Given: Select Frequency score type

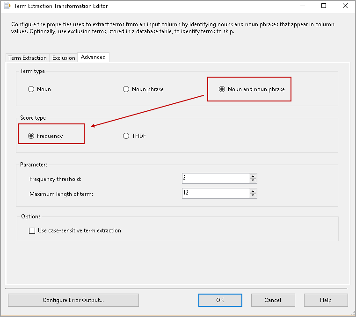Looking at the screenshot, I should 31,136.
